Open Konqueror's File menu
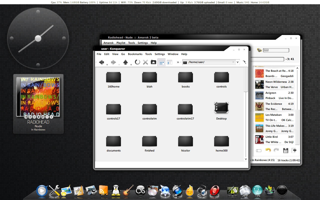Image resolution: width=320 pixels, height=200 pixels. point(99,54)
